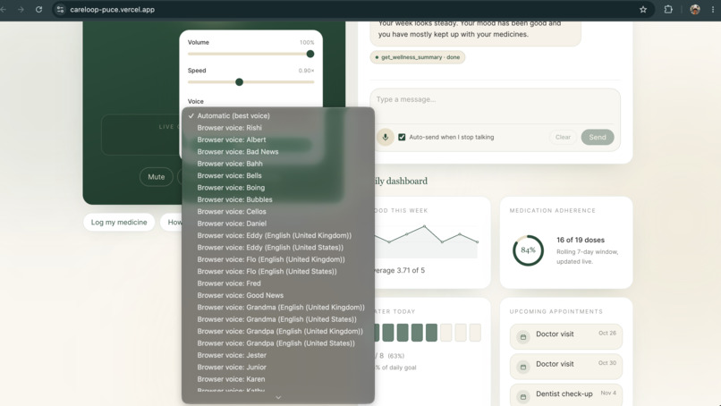
Task: Pick Browser voice: Daniel
Action: [x=277, y=224]
